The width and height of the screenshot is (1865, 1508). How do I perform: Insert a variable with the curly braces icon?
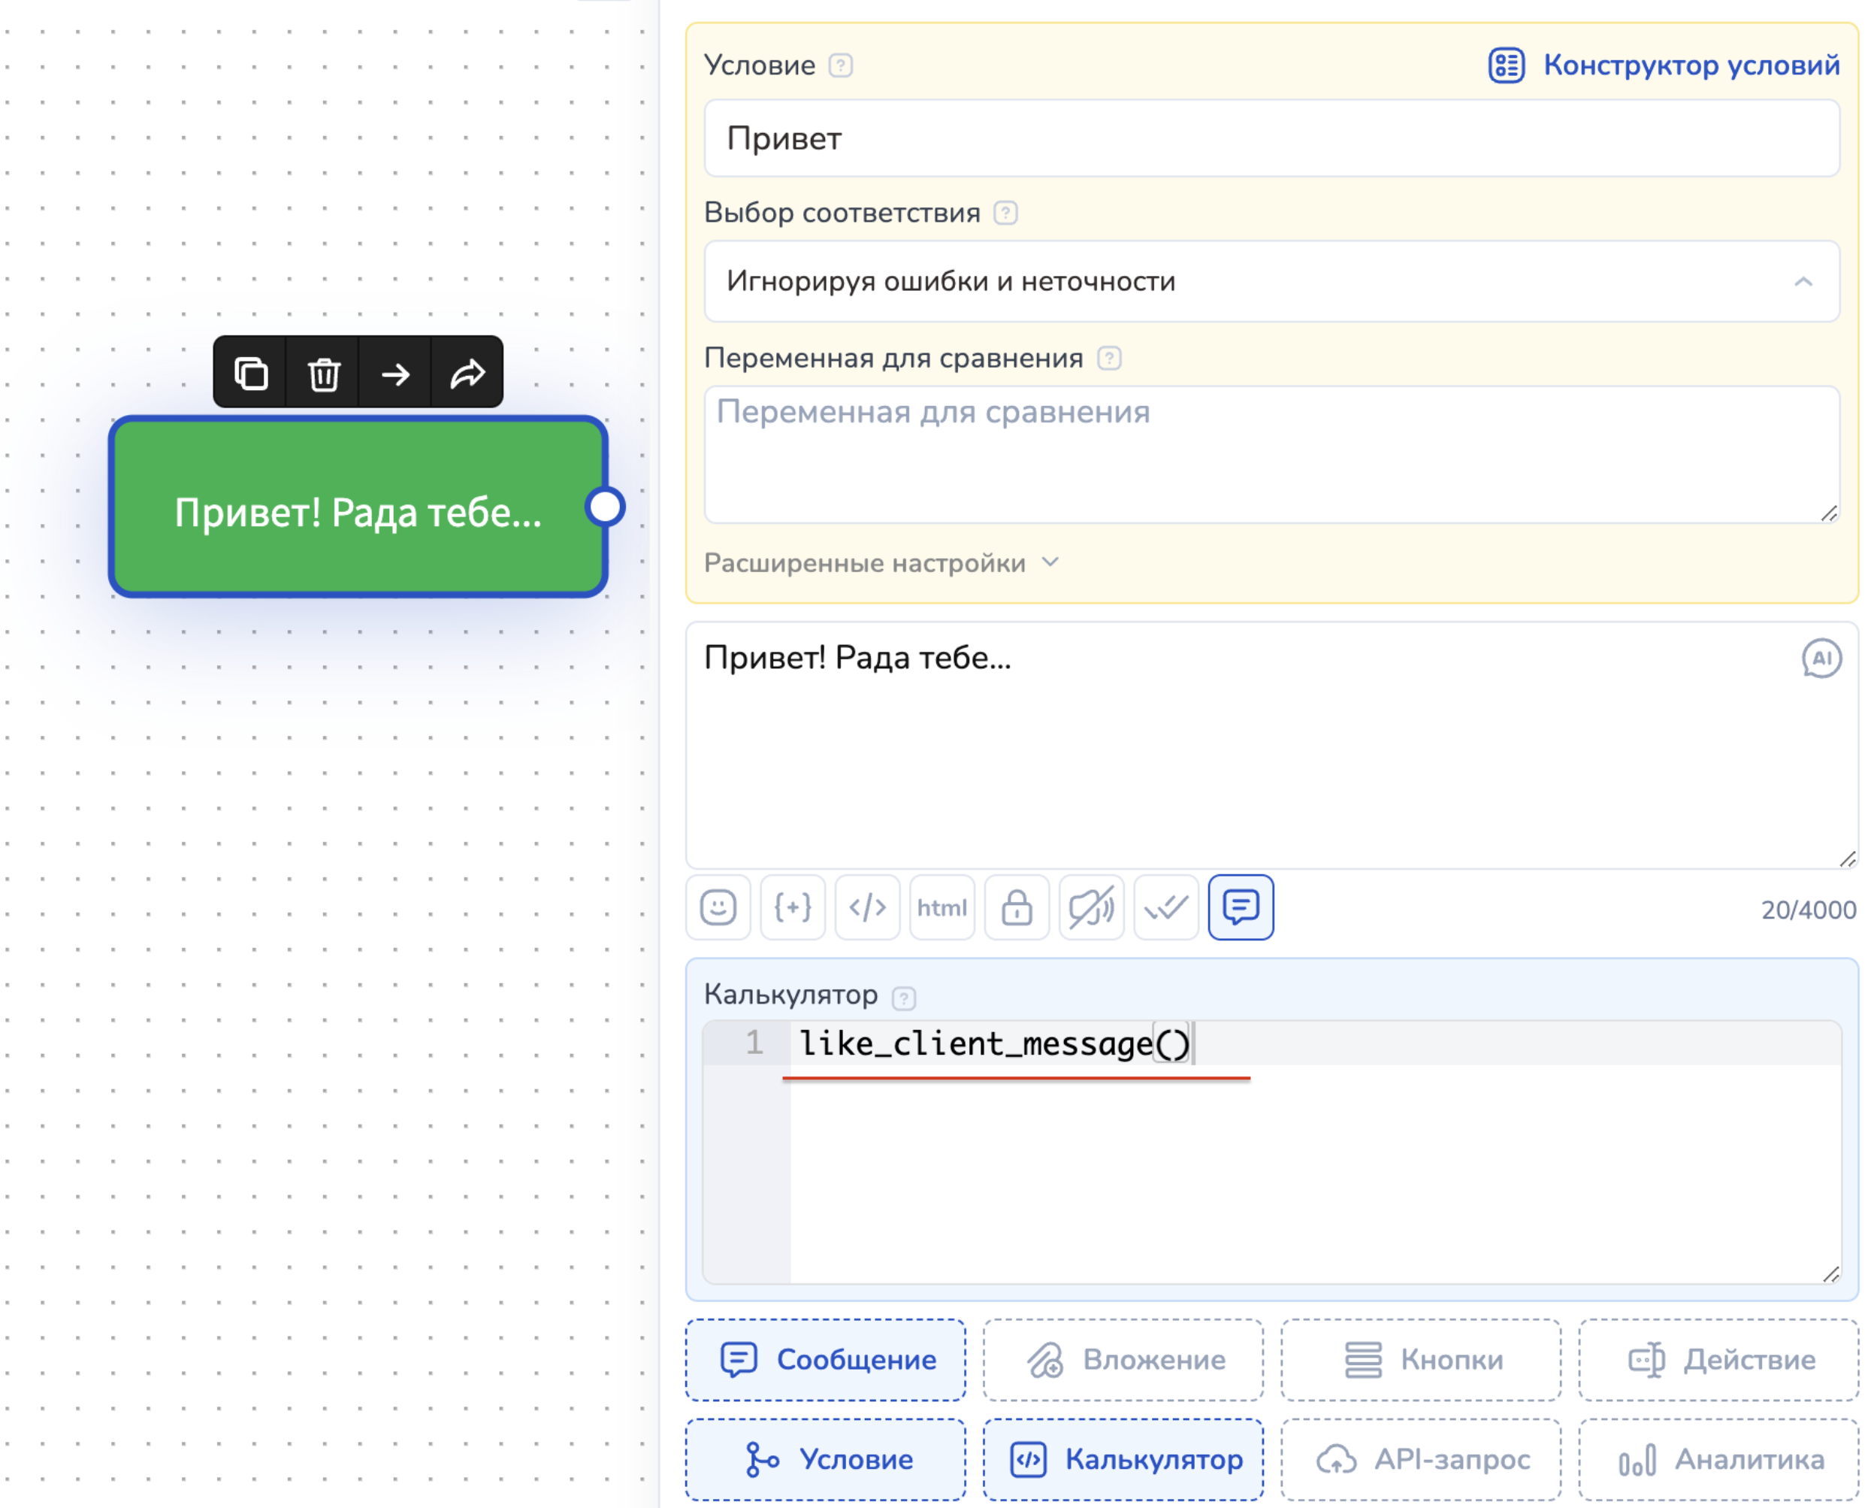click(x=793, y=908)
